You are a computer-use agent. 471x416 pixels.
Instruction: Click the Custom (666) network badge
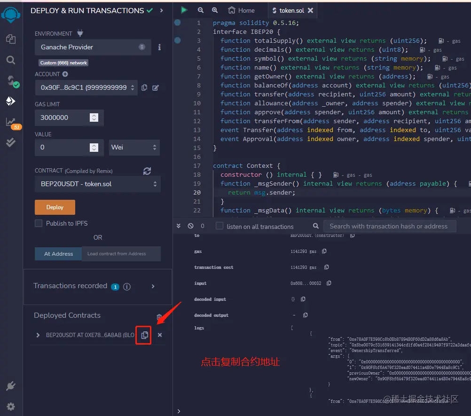tap(63, 63)
